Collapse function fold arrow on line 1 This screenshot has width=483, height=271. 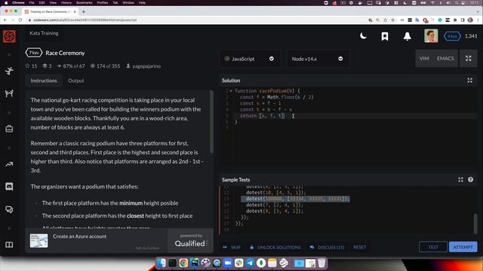tap(231, 91)
